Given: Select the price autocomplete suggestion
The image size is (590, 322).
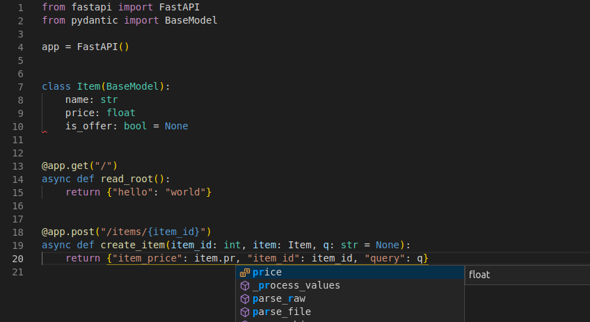Looking at the screenshot, I should (x=267, y=273).
